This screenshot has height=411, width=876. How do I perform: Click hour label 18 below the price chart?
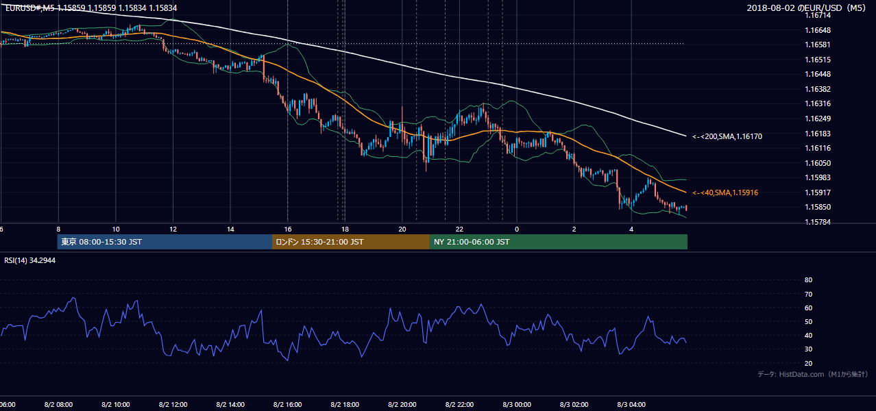pyautogui.click(x=345, y=229)
